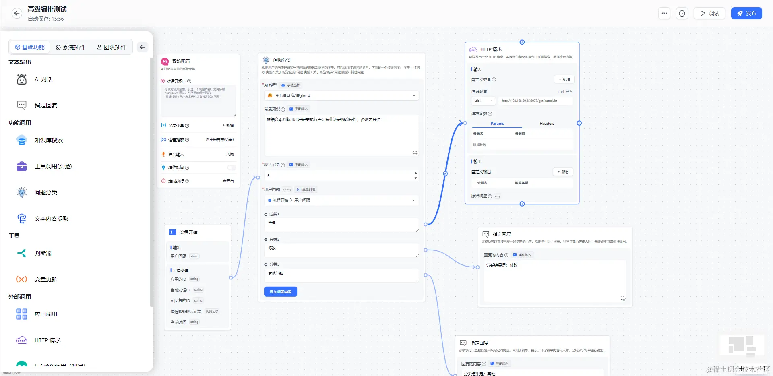Open the GET request method dropdown

pyautogui.click(x=483, y=101)
